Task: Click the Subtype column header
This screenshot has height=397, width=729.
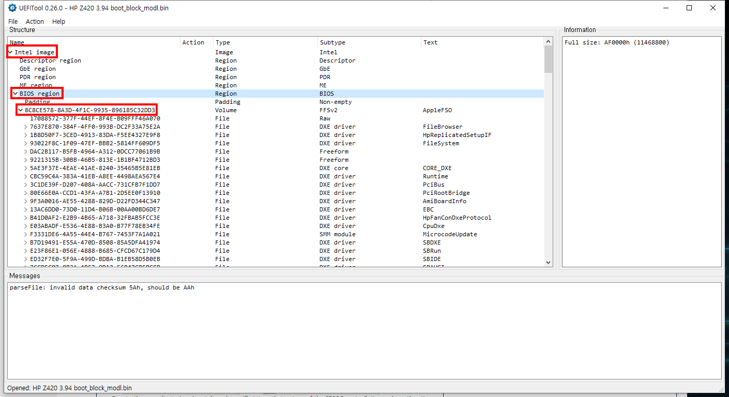Action: pyautogui.click(x=369, y=42)
